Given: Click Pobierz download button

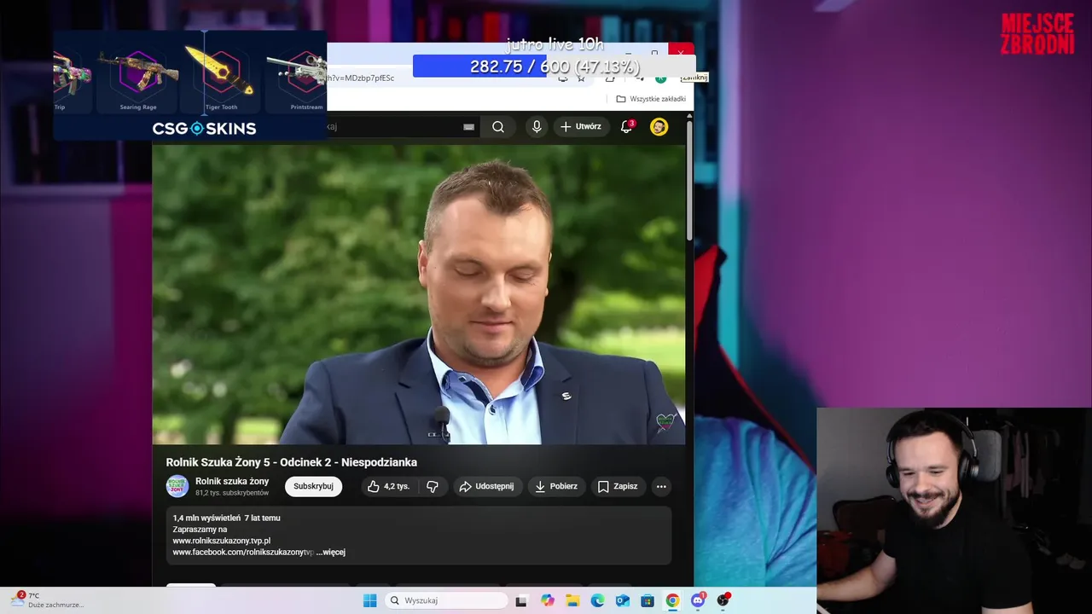Looking at the screenshot, I should [x=556, y=486].
